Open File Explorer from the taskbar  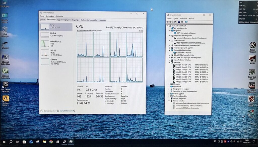44,142
